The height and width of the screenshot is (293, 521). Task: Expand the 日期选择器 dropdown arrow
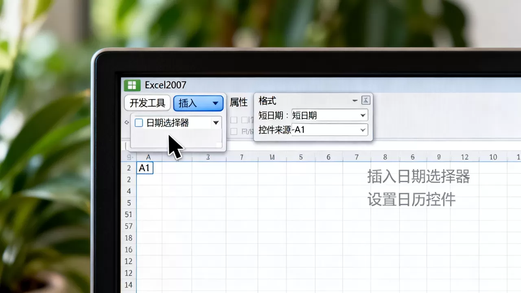coord(216,122)
